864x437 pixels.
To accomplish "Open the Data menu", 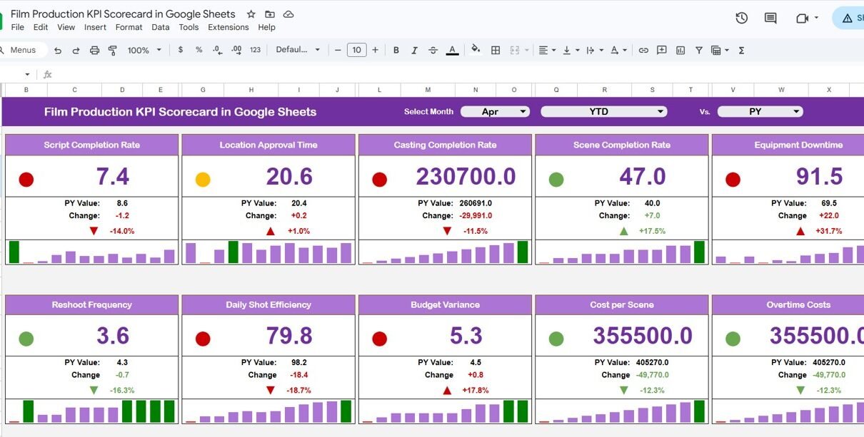I will (x=161, y=27).
